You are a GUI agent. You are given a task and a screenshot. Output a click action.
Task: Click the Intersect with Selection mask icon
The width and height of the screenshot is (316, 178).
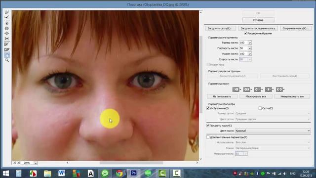[269, 89]
